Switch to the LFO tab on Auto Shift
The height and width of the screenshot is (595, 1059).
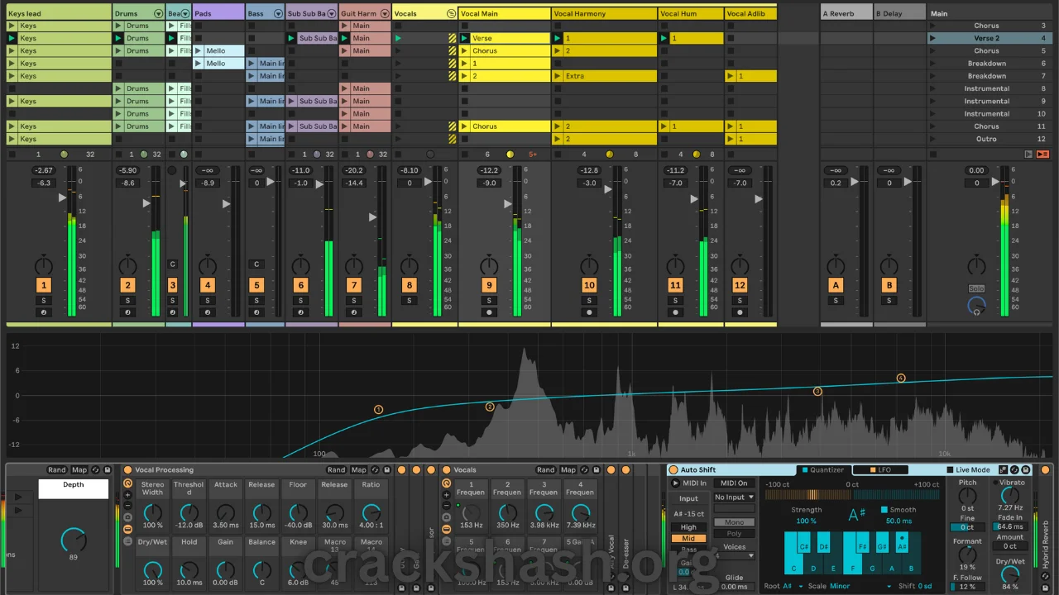882,469
